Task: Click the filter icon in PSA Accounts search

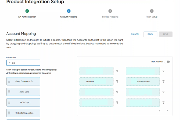Action: 10,63
